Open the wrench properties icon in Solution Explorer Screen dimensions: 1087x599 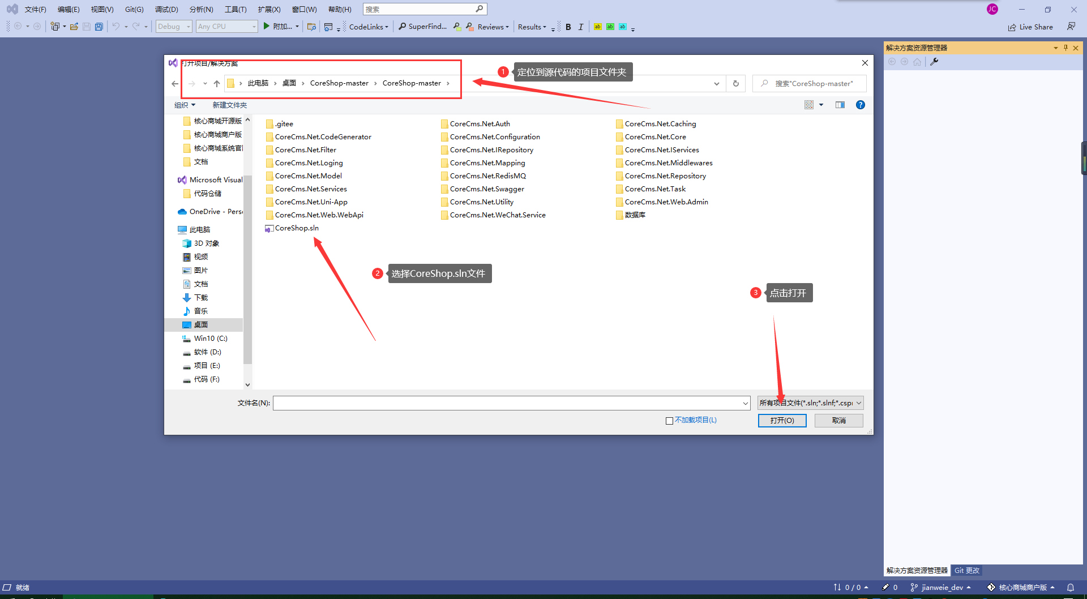934,62
